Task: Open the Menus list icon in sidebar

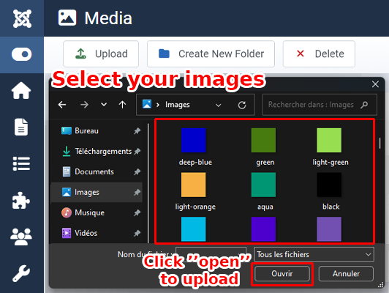Action: pyautogui.click(x=21, y=163)
